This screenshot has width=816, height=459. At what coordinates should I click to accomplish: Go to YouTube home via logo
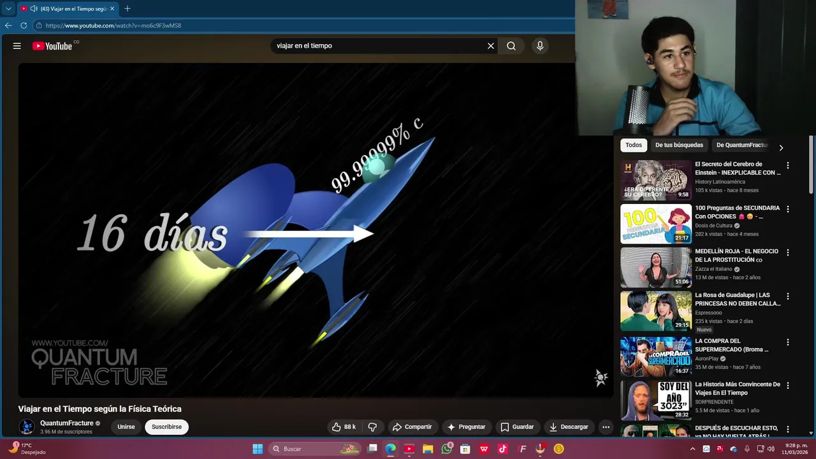click(x=52, y=46)
